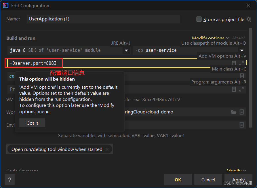Open help with the question mark button
The width and height of the screenshot is (257, 188).
click(10, 180)
